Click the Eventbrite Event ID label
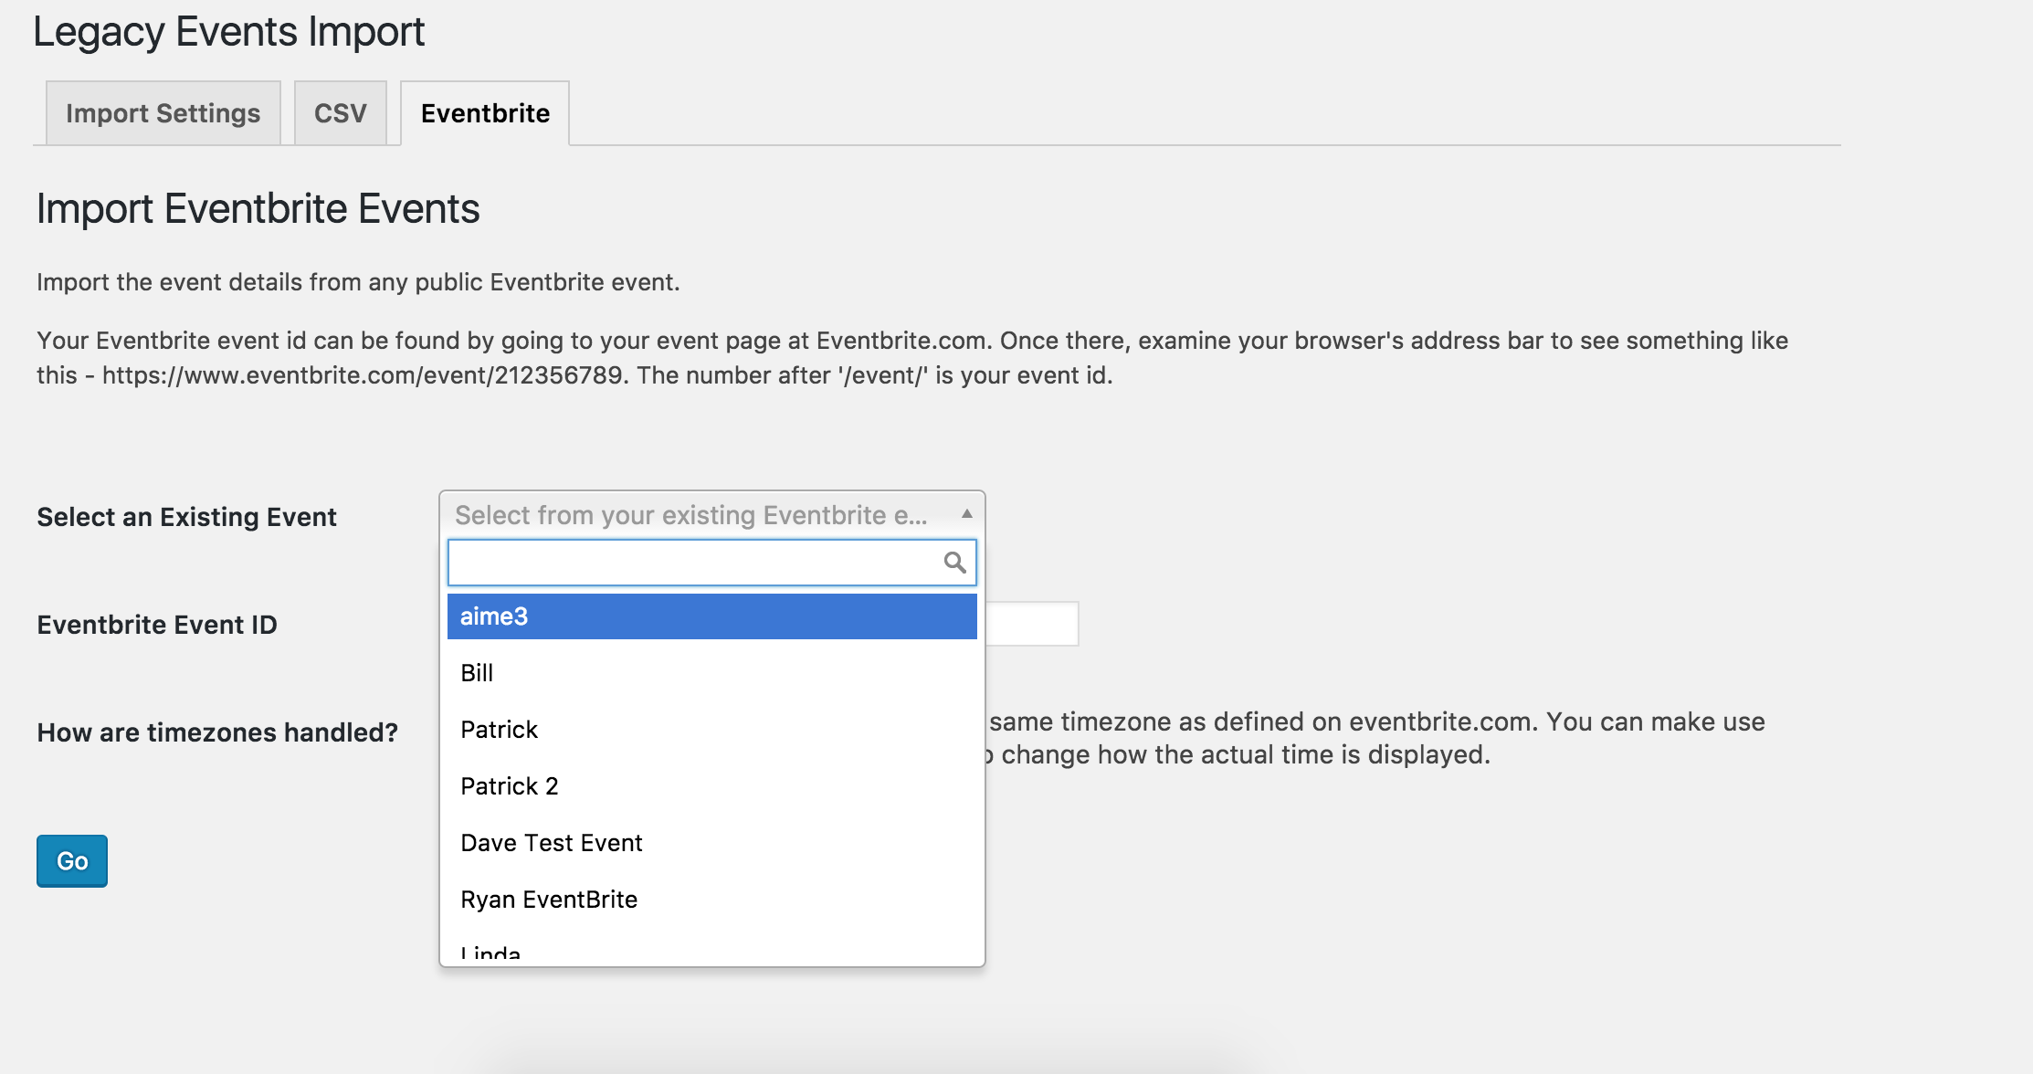The height and width of the screenshot is (1074, 2033). point(157,625)
